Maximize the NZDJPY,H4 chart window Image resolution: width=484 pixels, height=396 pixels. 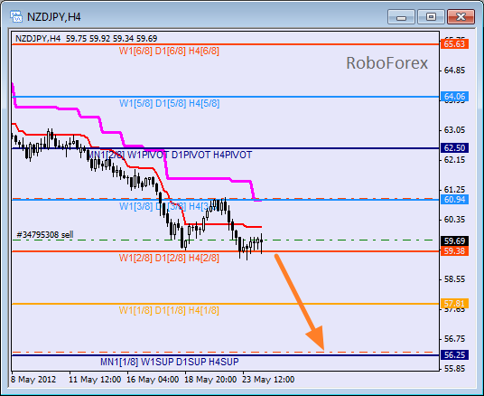click(x=431, y=16)
